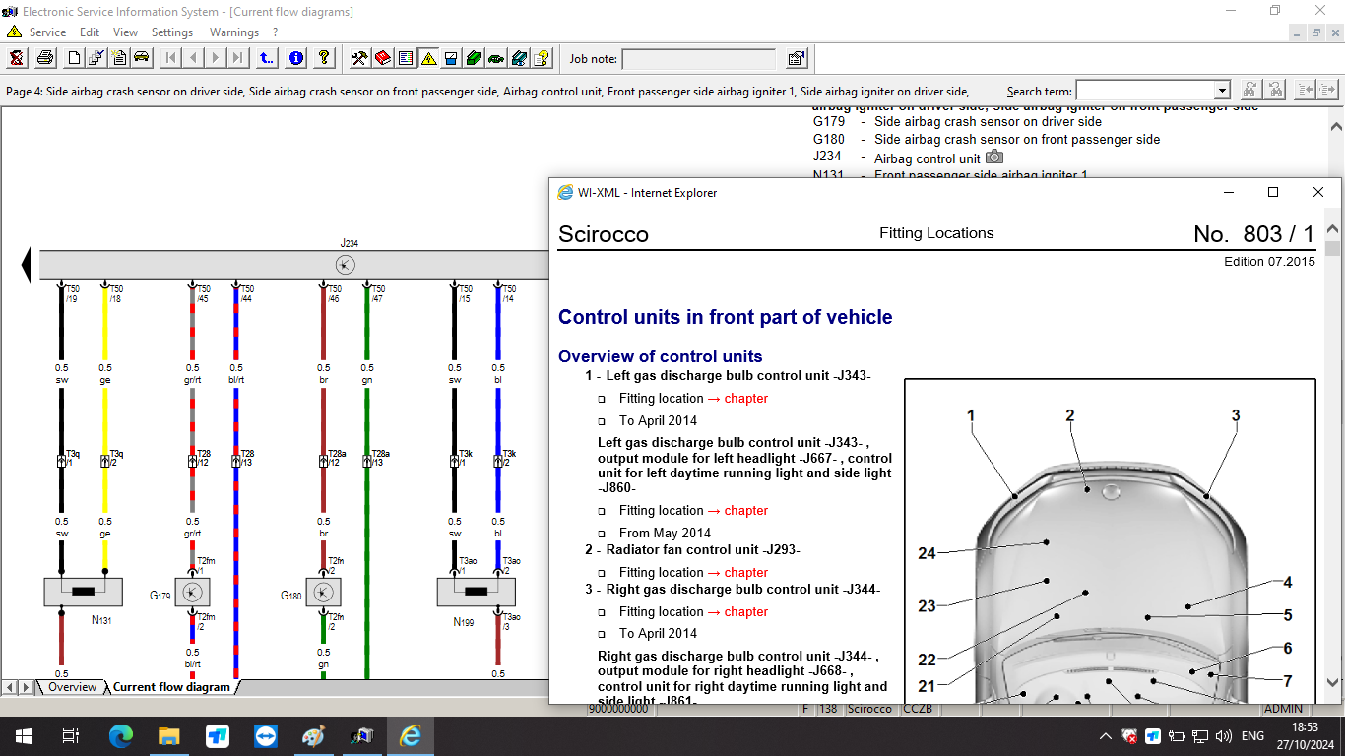
Task: Open the hammer and wrench tools icon
Action: [x=359, y=58]
